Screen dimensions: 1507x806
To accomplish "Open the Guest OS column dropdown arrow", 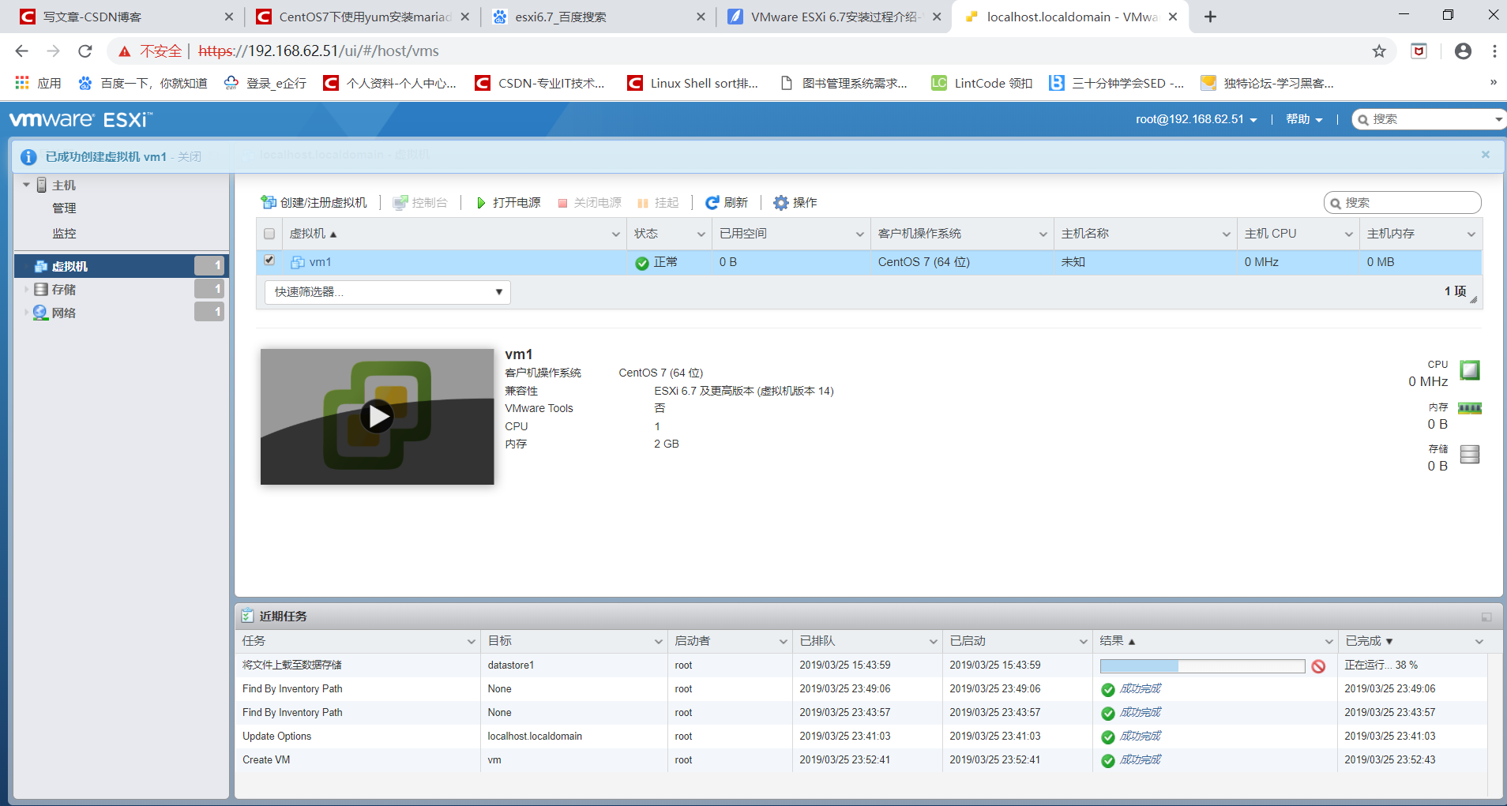I will click(1043, 234).
